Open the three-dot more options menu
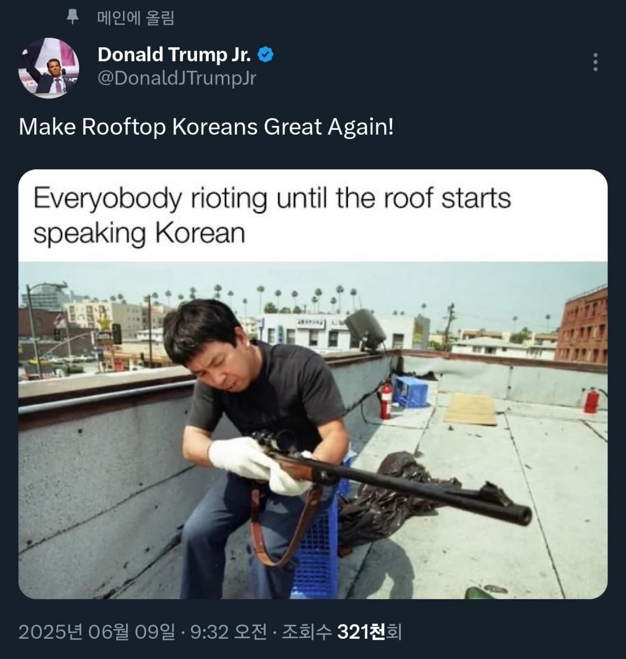The height and width of the screenshot is (659, 626). pyautogui.click(x=595, y=62)
